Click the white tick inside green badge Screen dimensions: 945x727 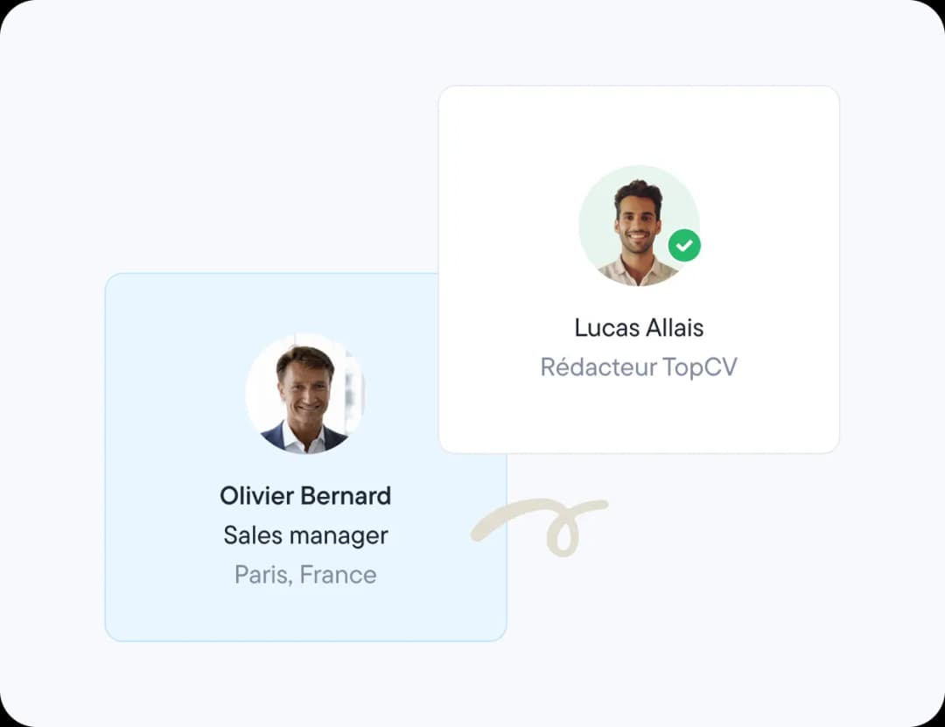point(684,246)
